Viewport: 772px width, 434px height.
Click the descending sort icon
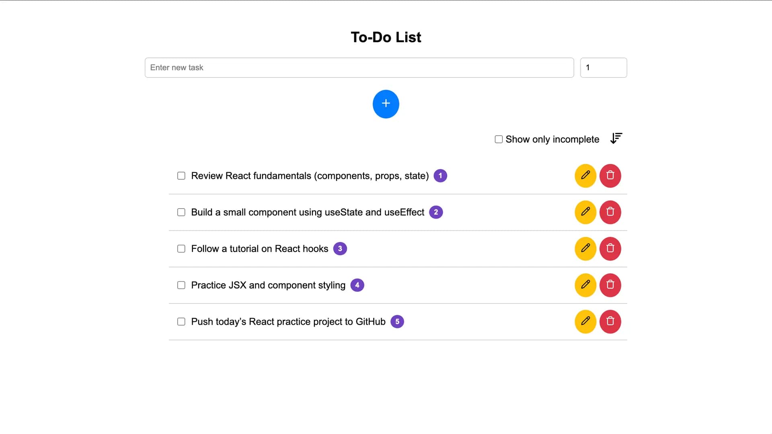[x=616, y=139]
